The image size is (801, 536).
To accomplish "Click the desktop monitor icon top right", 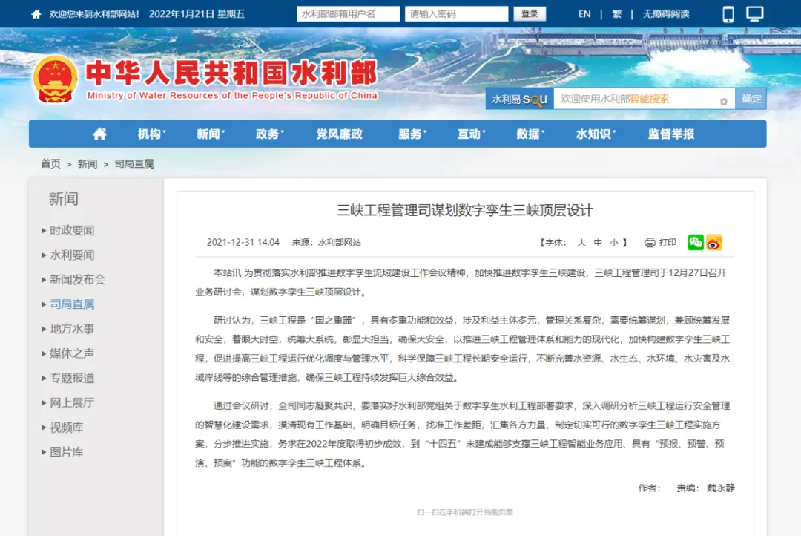I will pyautogui.click(x=754, y=13).
